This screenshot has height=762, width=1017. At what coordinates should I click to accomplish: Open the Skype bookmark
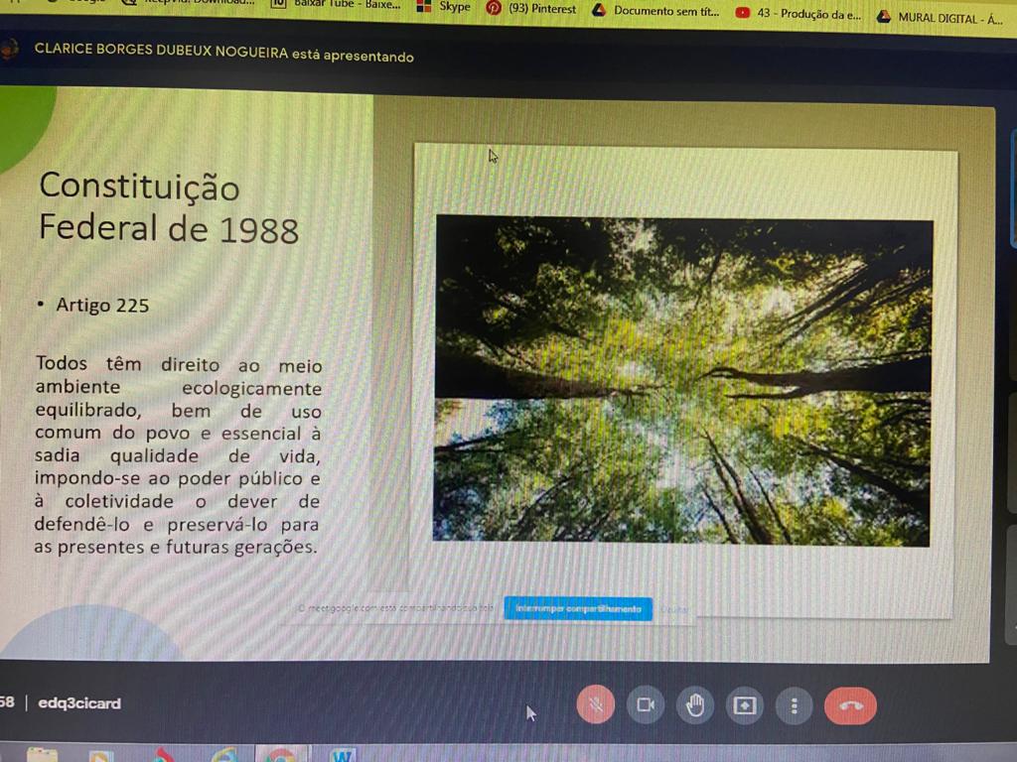(444, 7)
